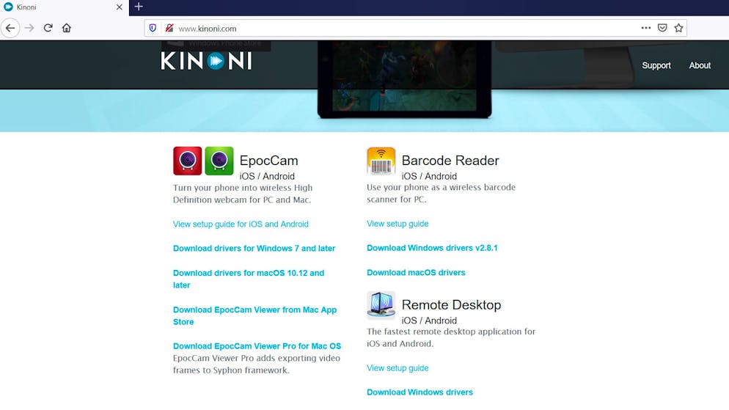Viewport: 729px width, 410px height.
Task: Click the Barcode Reader app icon
Action: [x=381, y=161]
